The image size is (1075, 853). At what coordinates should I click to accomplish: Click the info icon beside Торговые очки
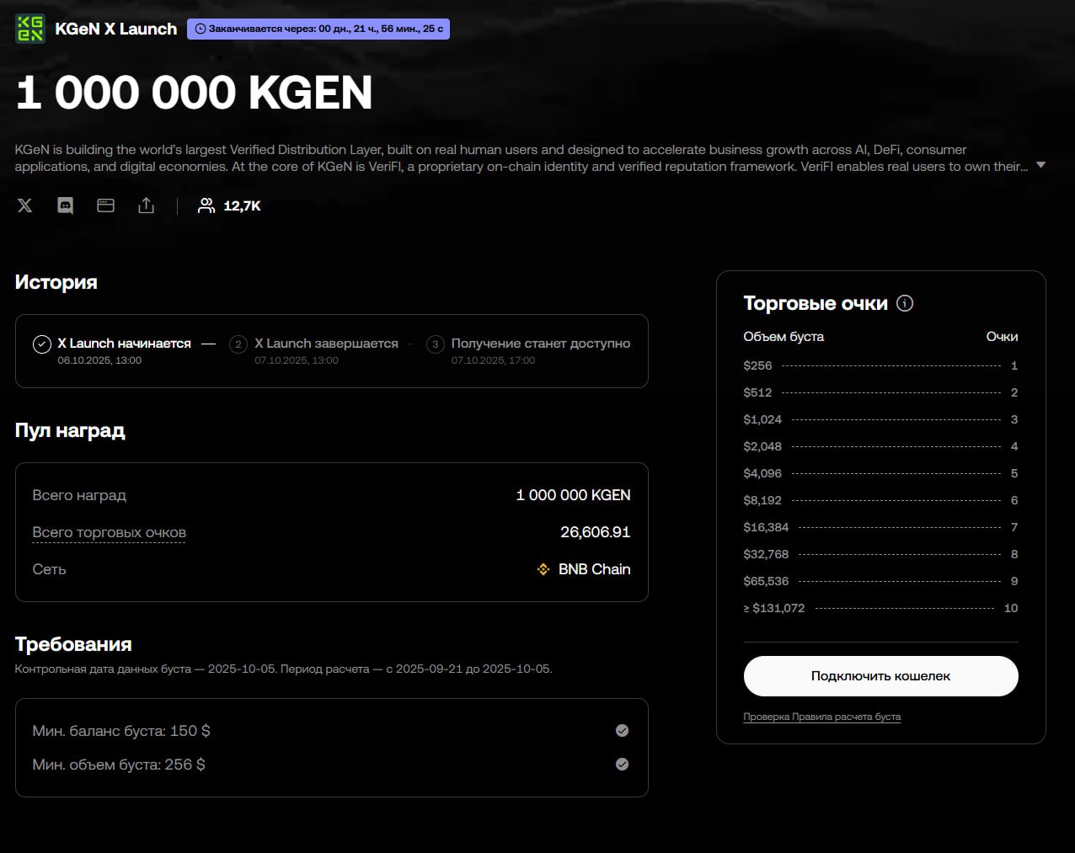[x=905, y=303]
